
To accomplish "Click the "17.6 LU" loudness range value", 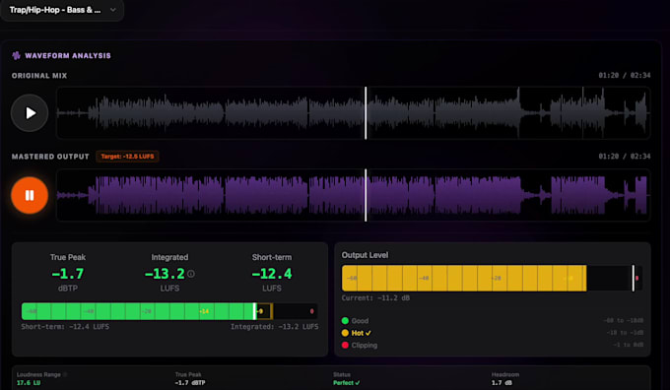I will pos(29,383).
